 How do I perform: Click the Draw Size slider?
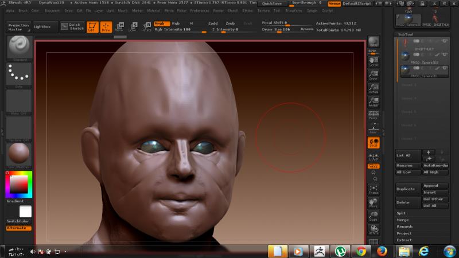(280, 30)
